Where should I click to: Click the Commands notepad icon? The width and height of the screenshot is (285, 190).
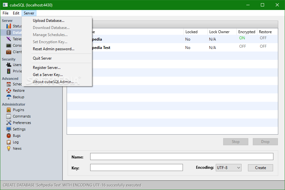point(9,116)
